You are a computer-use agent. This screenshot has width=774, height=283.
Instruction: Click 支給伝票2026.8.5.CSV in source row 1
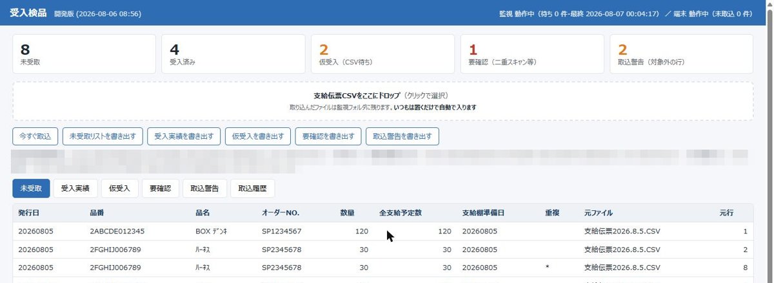[x=622, y=231]
